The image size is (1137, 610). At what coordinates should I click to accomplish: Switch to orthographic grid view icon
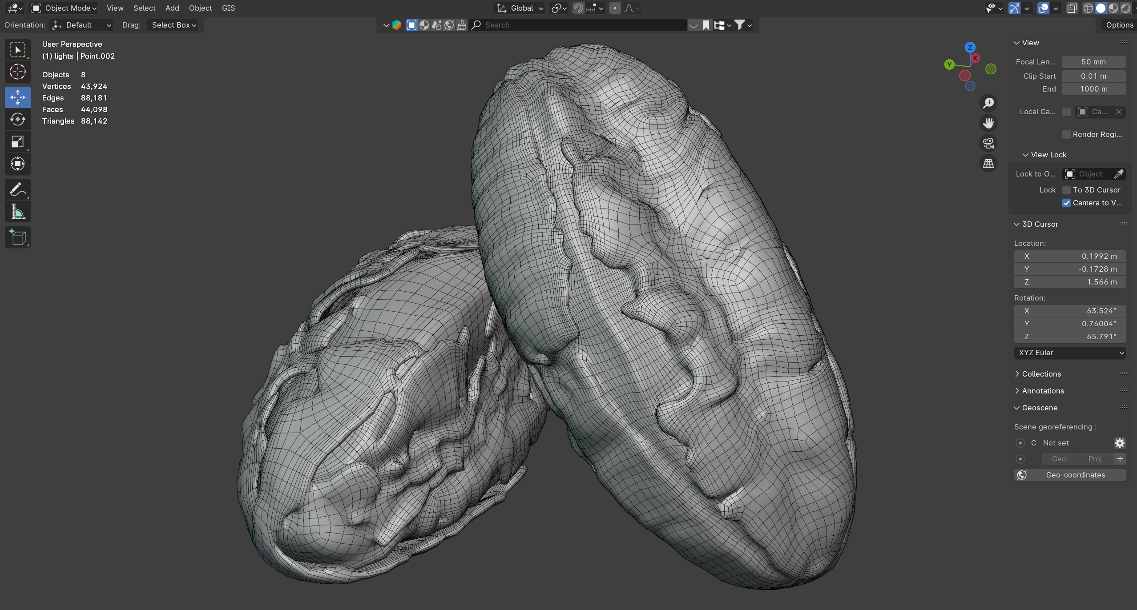988,164
